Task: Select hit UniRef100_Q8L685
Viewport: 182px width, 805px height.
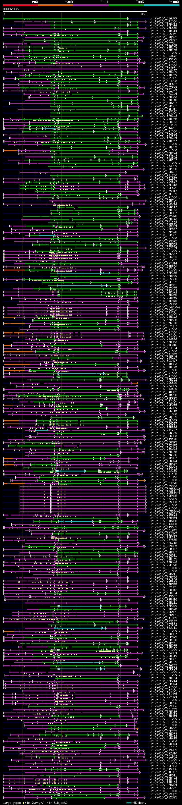Action: (x=163, y=28)
